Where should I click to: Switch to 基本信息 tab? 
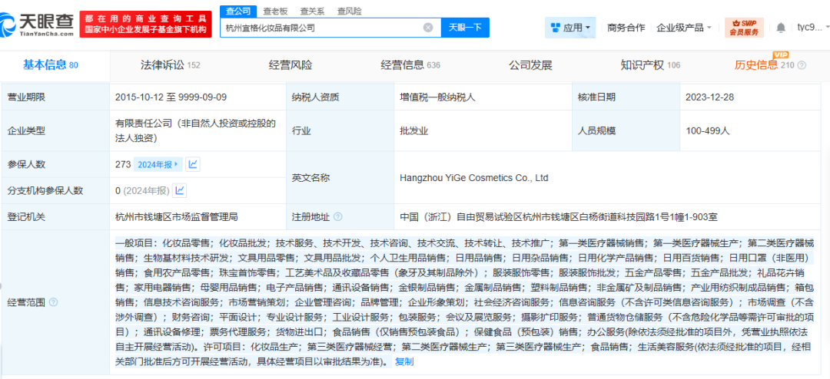tap(50, 65)
